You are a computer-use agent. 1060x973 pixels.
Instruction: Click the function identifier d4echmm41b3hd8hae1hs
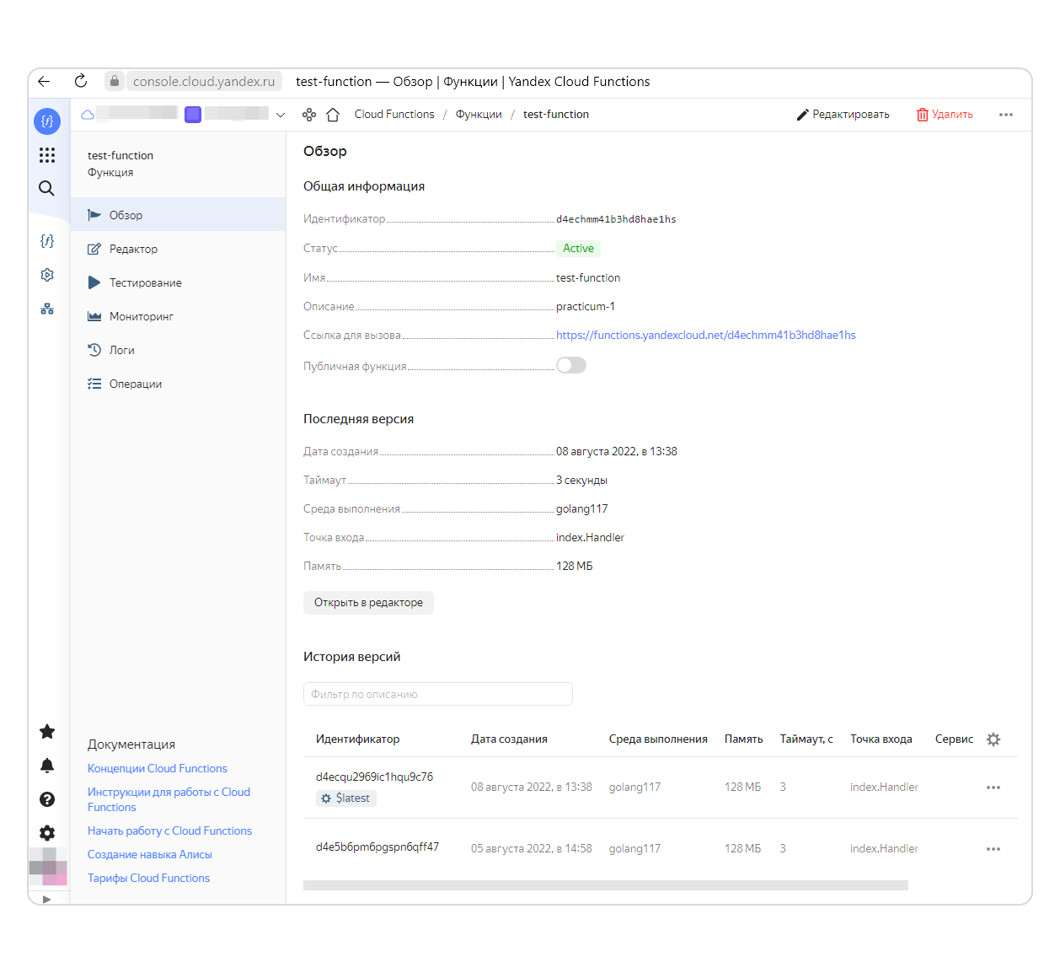click(x=616, y=219)
